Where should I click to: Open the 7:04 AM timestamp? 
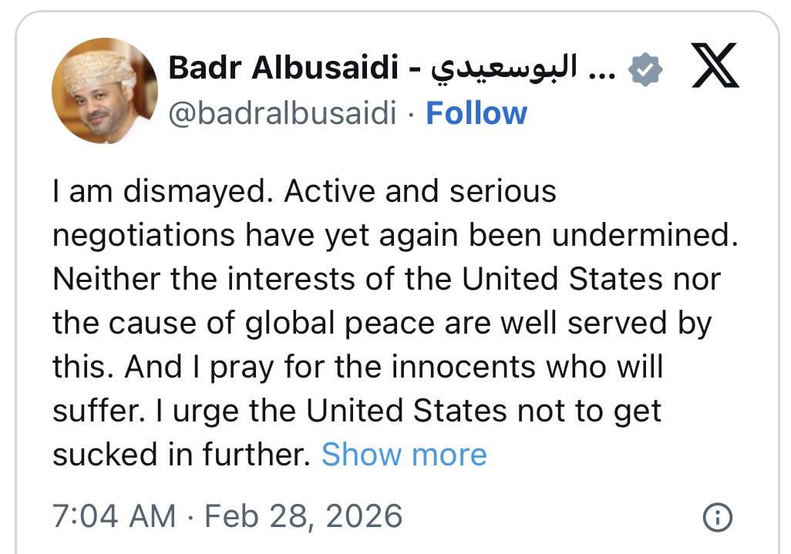[113, 515]
